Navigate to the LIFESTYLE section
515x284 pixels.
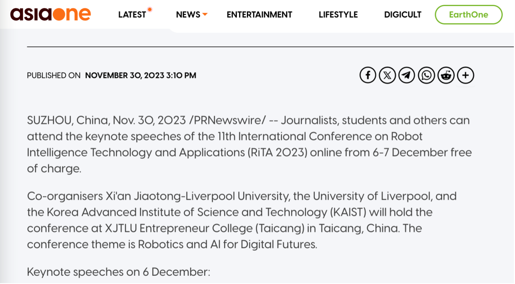pyautogui.click(x=338, y=15)
